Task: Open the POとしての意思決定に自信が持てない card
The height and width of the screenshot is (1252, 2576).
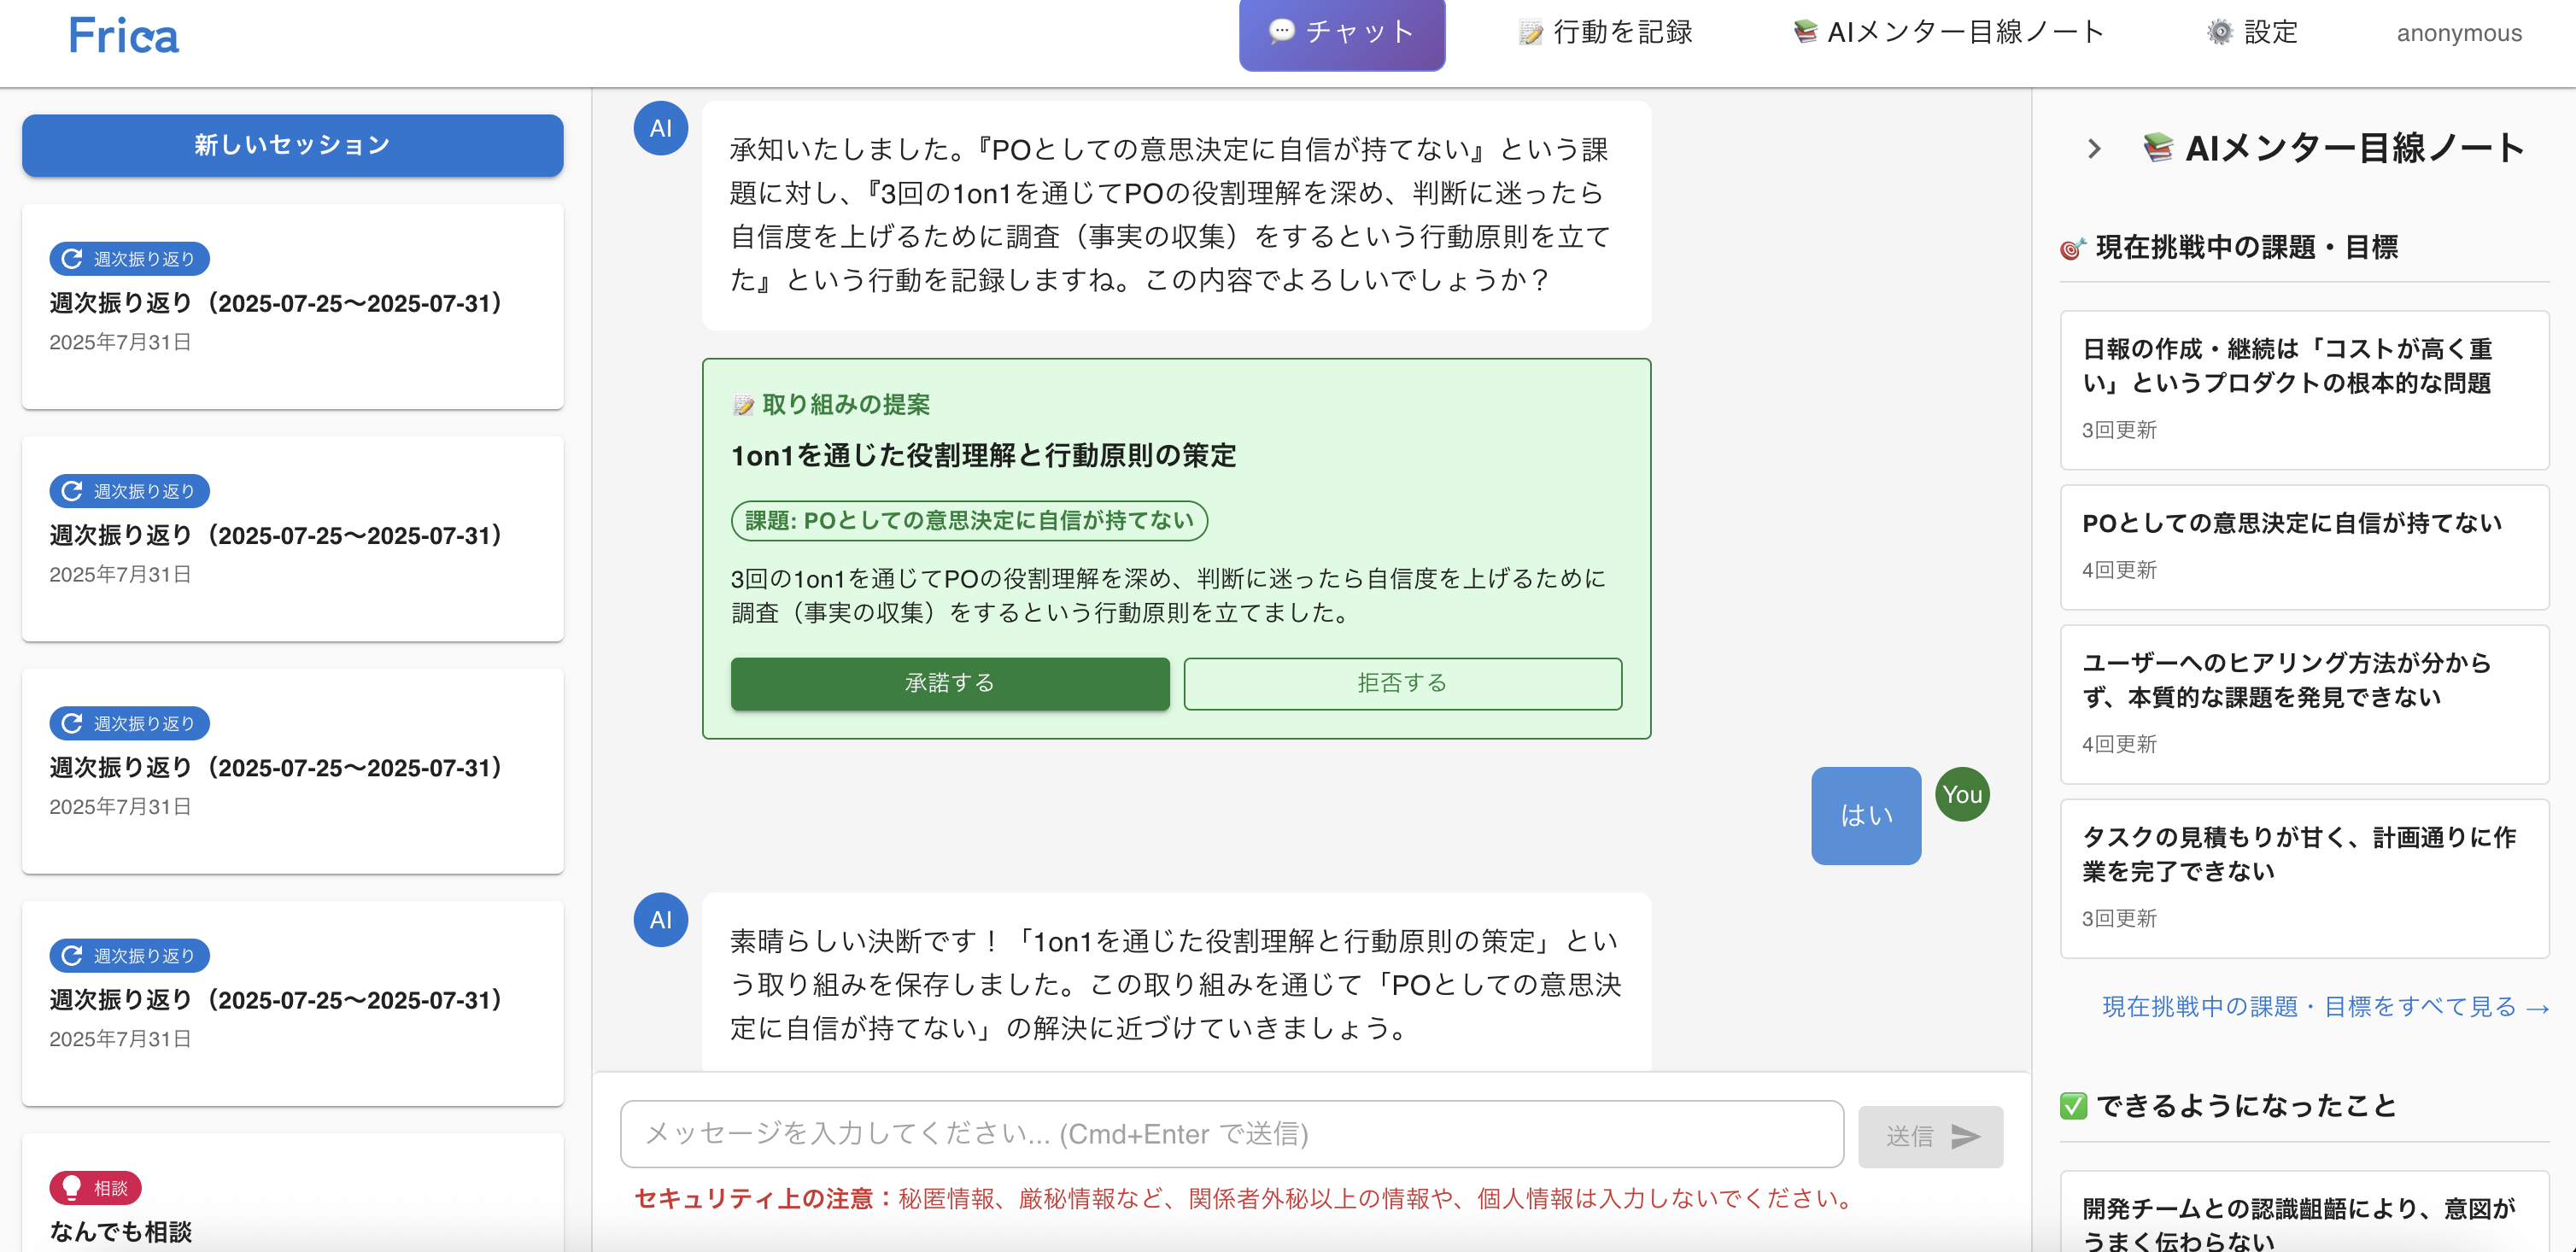Action: [2303, 546]
